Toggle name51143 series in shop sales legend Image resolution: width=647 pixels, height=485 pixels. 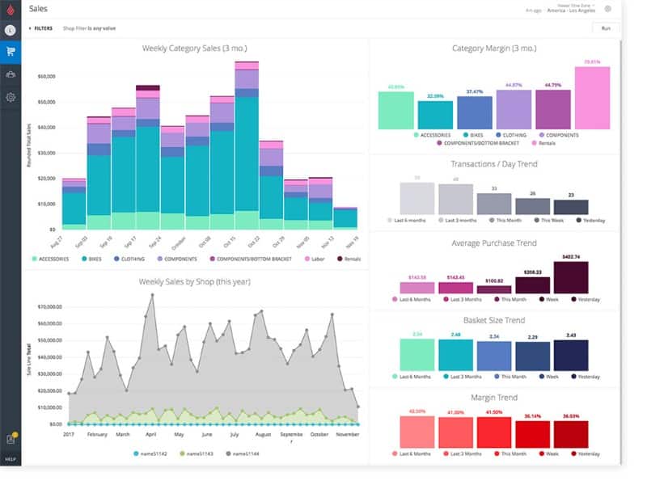tap(197, 453)
